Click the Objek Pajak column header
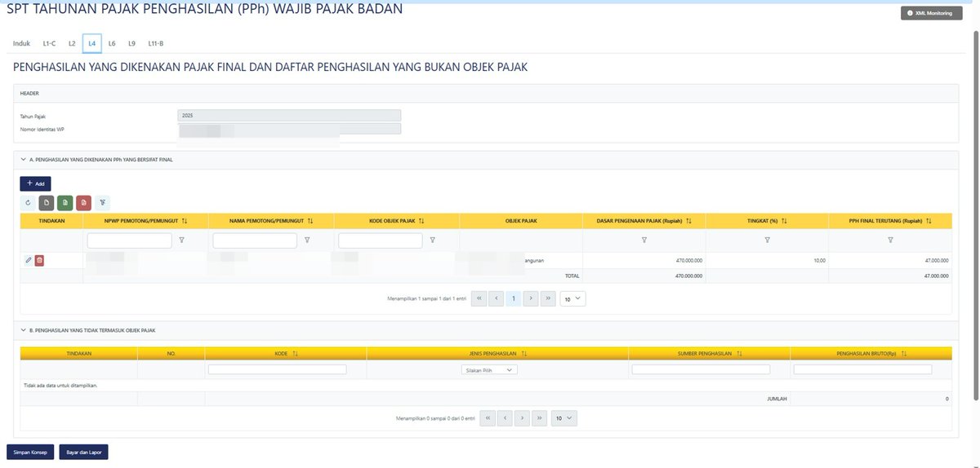980x468 pixels. coord(521,221)
